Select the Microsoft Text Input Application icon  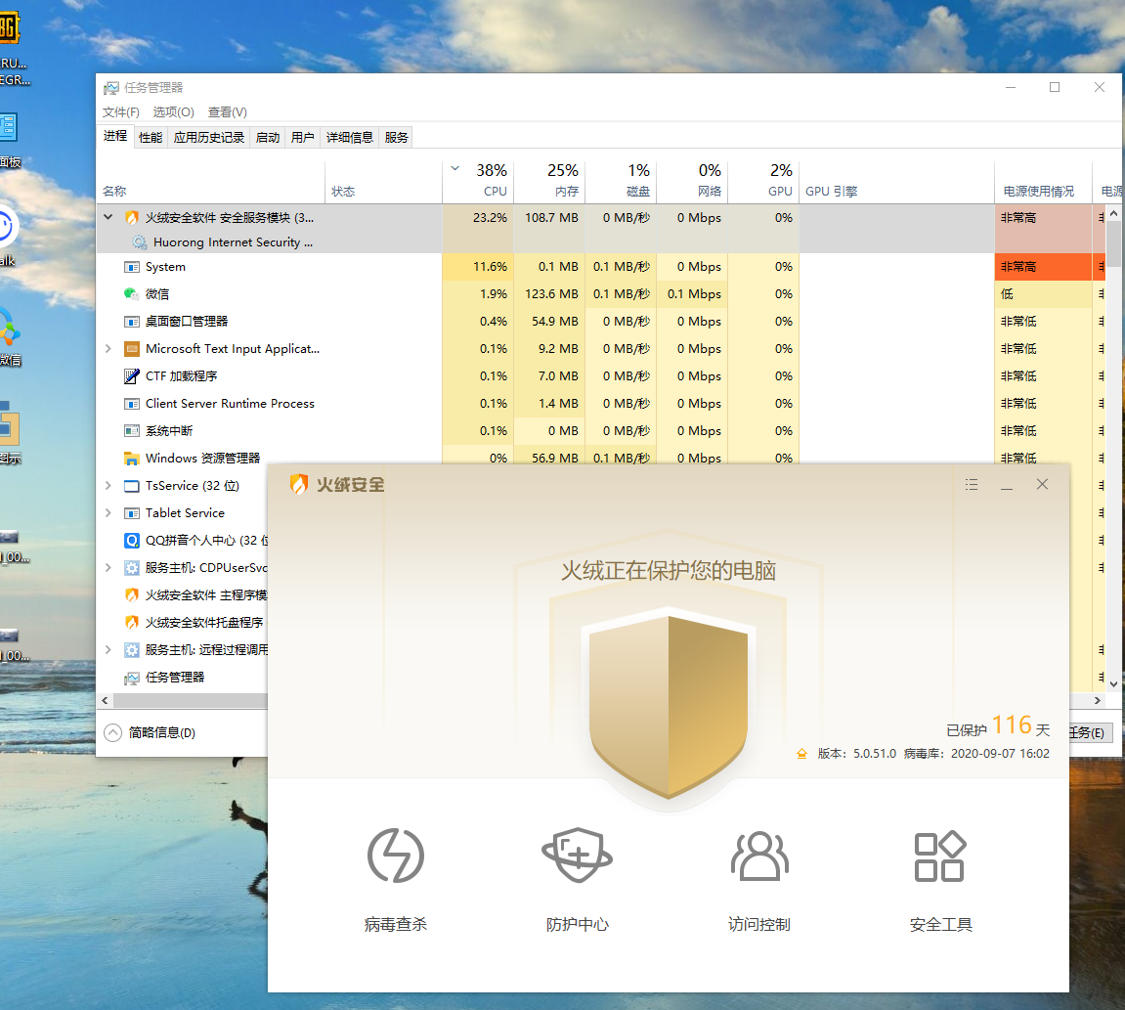click(131, 349)
